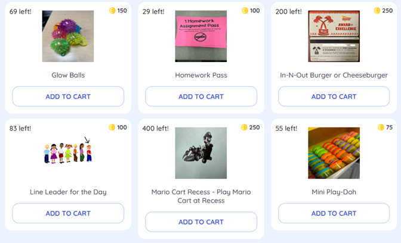Click coin icon on Mini Play-Doh card
401x243 pixels.
pos(381,127)
